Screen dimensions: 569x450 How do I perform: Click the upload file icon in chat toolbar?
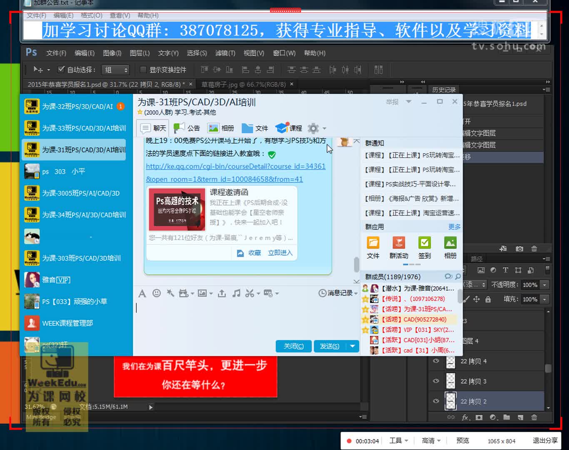pyautogui.click(x=222, y=293)
